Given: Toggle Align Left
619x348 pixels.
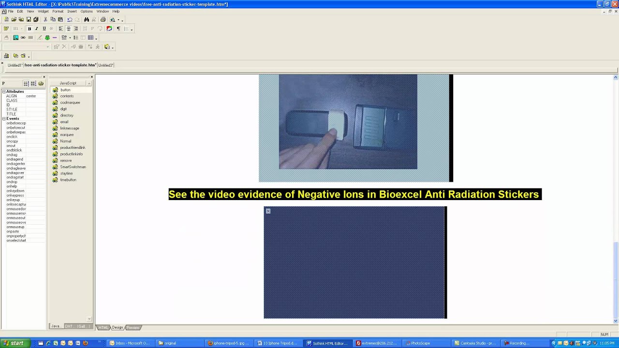Looking at the screenshot, I should coord(61,29).
